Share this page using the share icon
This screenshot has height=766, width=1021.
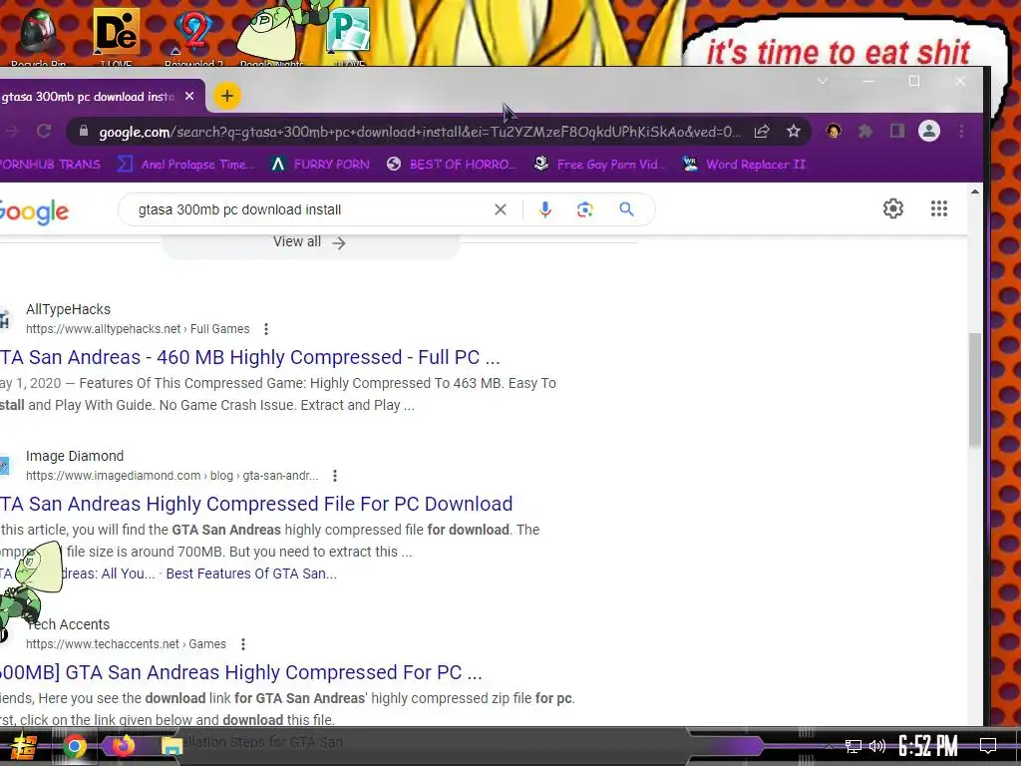[762, 133]
